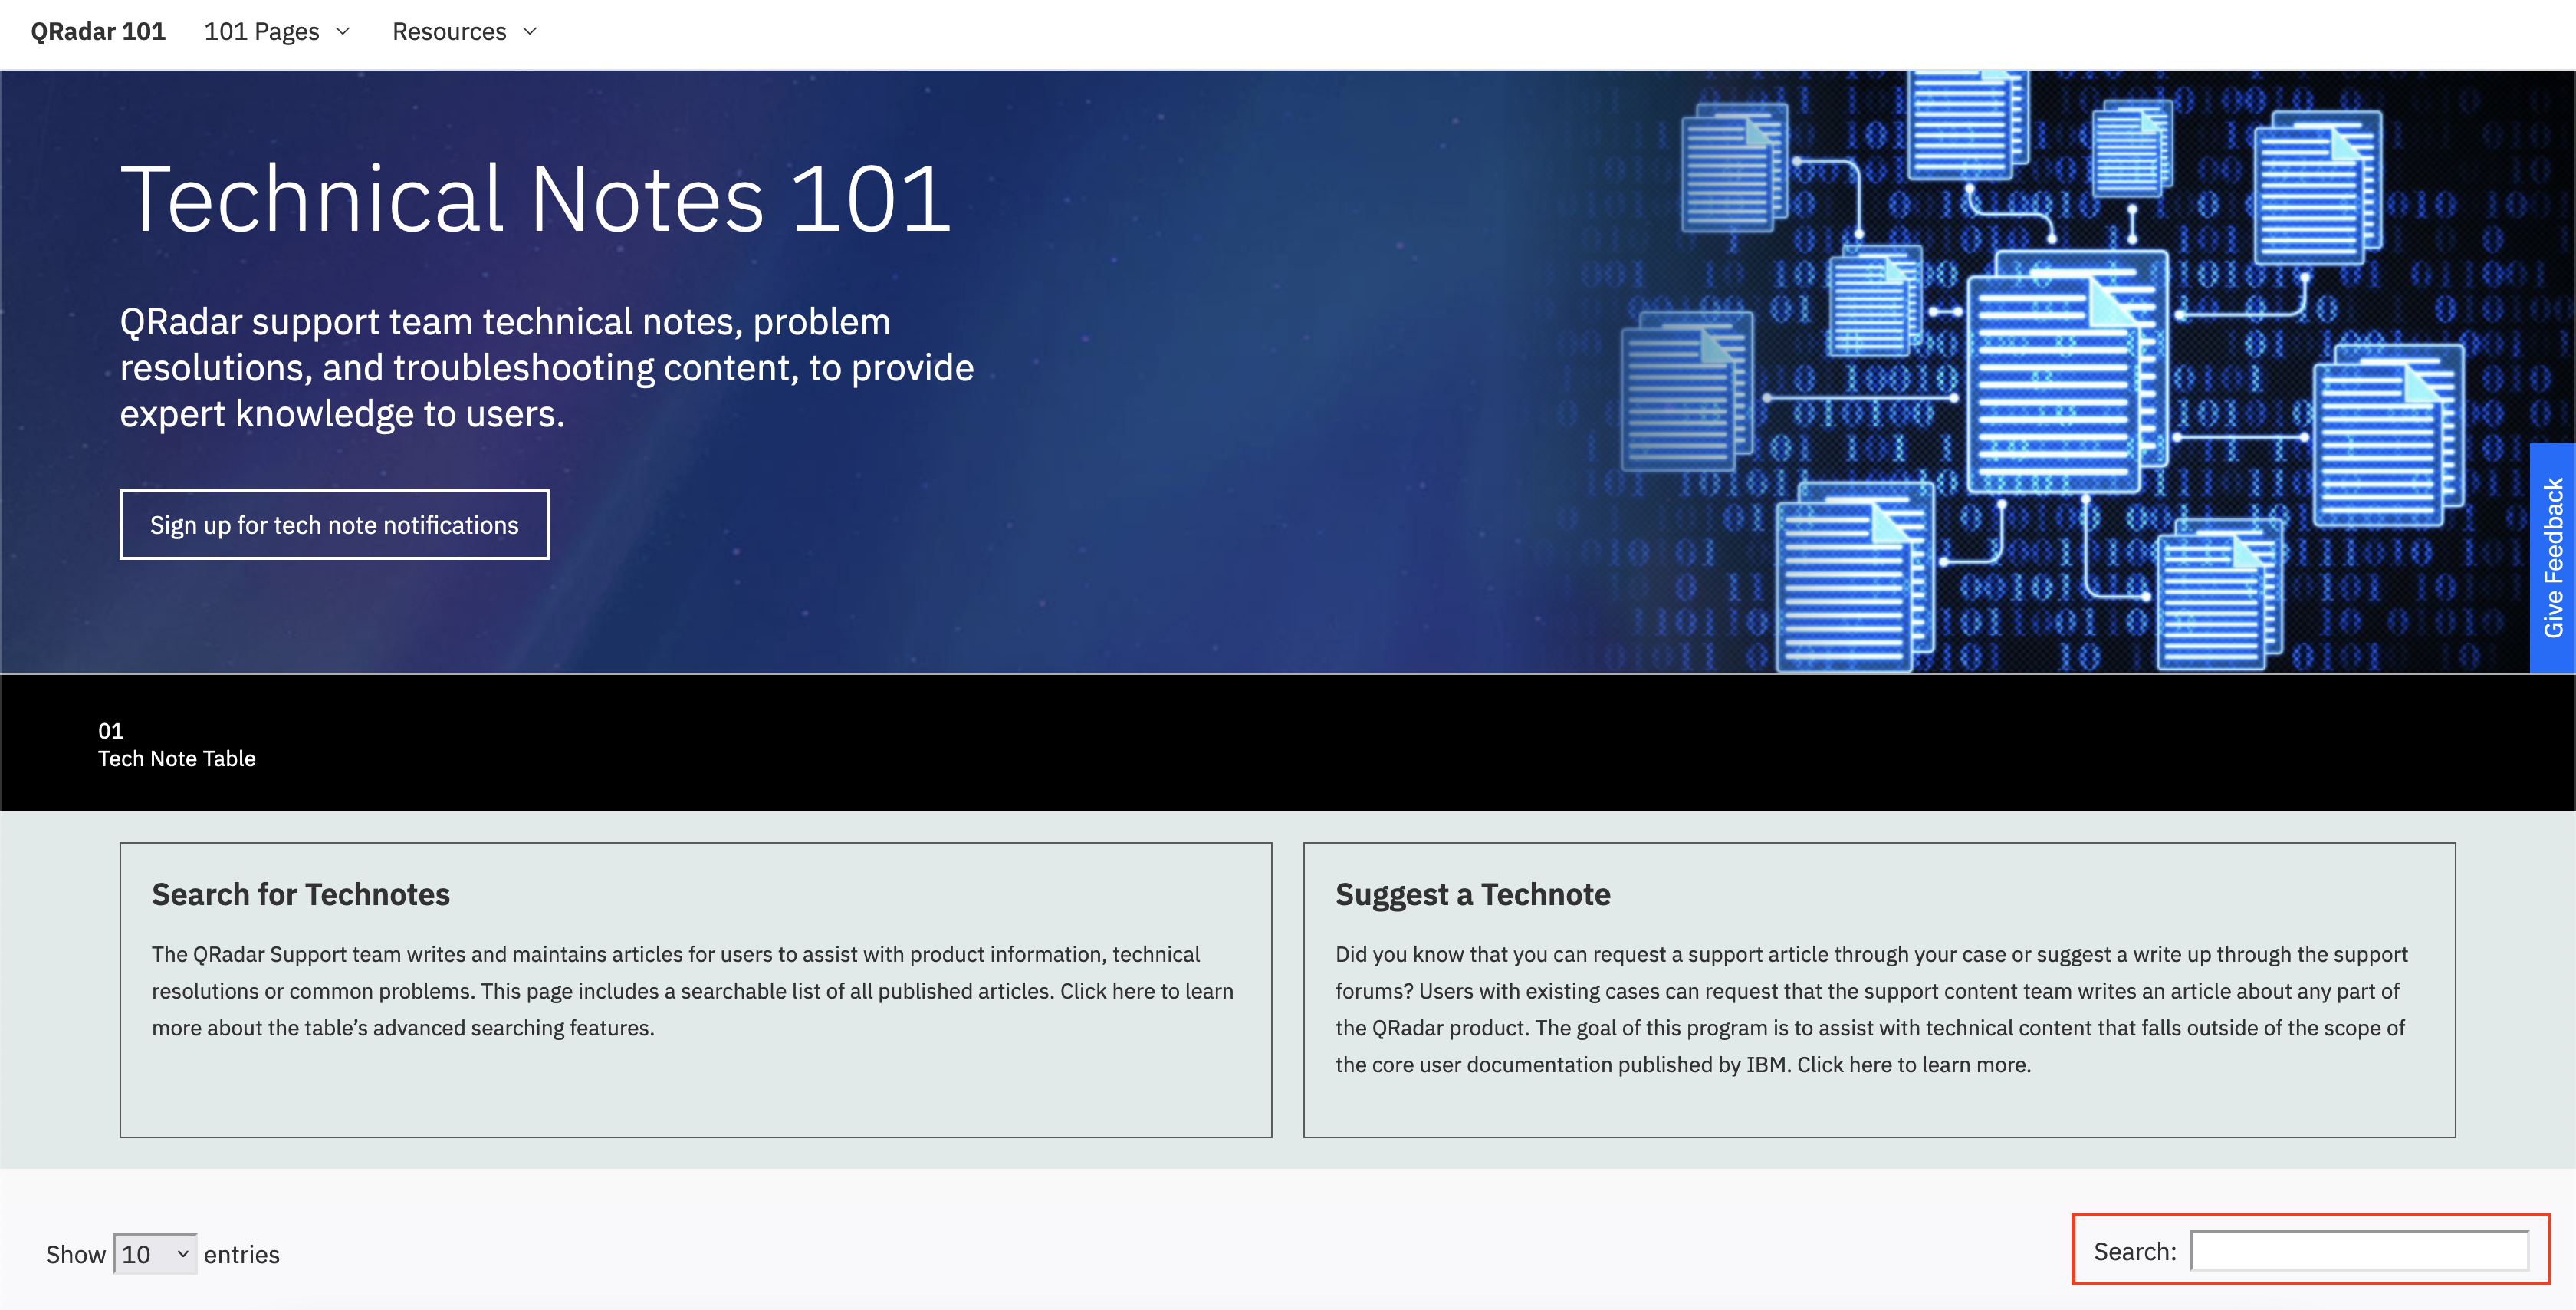2576x1310 pixels.
Task: Sign up for tech note notifications
Action: click(x=334, y=525)
